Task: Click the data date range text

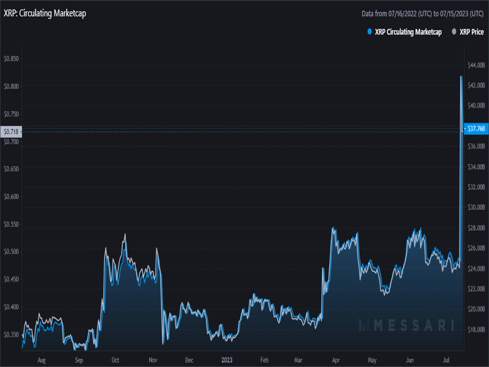Action: [x=423, y=14]
